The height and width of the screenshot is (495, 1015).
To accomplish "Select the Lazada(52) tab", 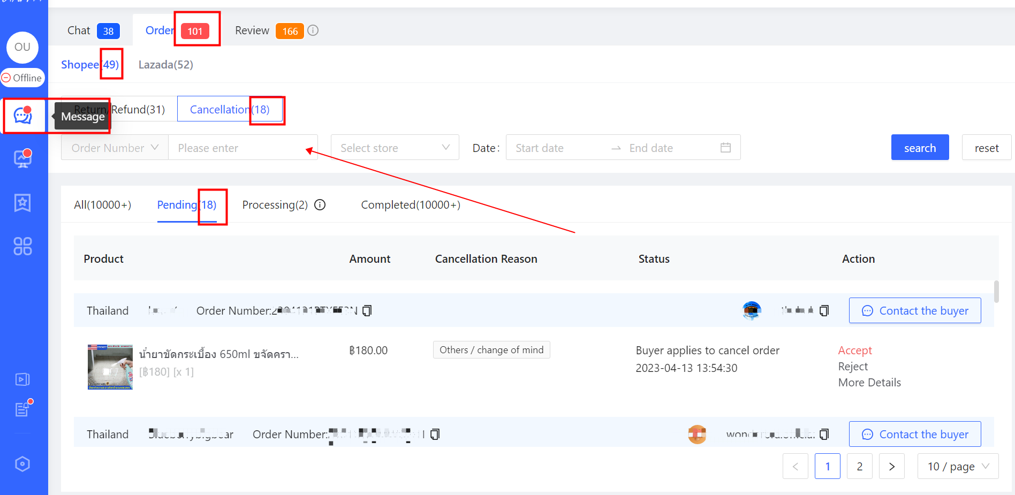I will point(165,65).
